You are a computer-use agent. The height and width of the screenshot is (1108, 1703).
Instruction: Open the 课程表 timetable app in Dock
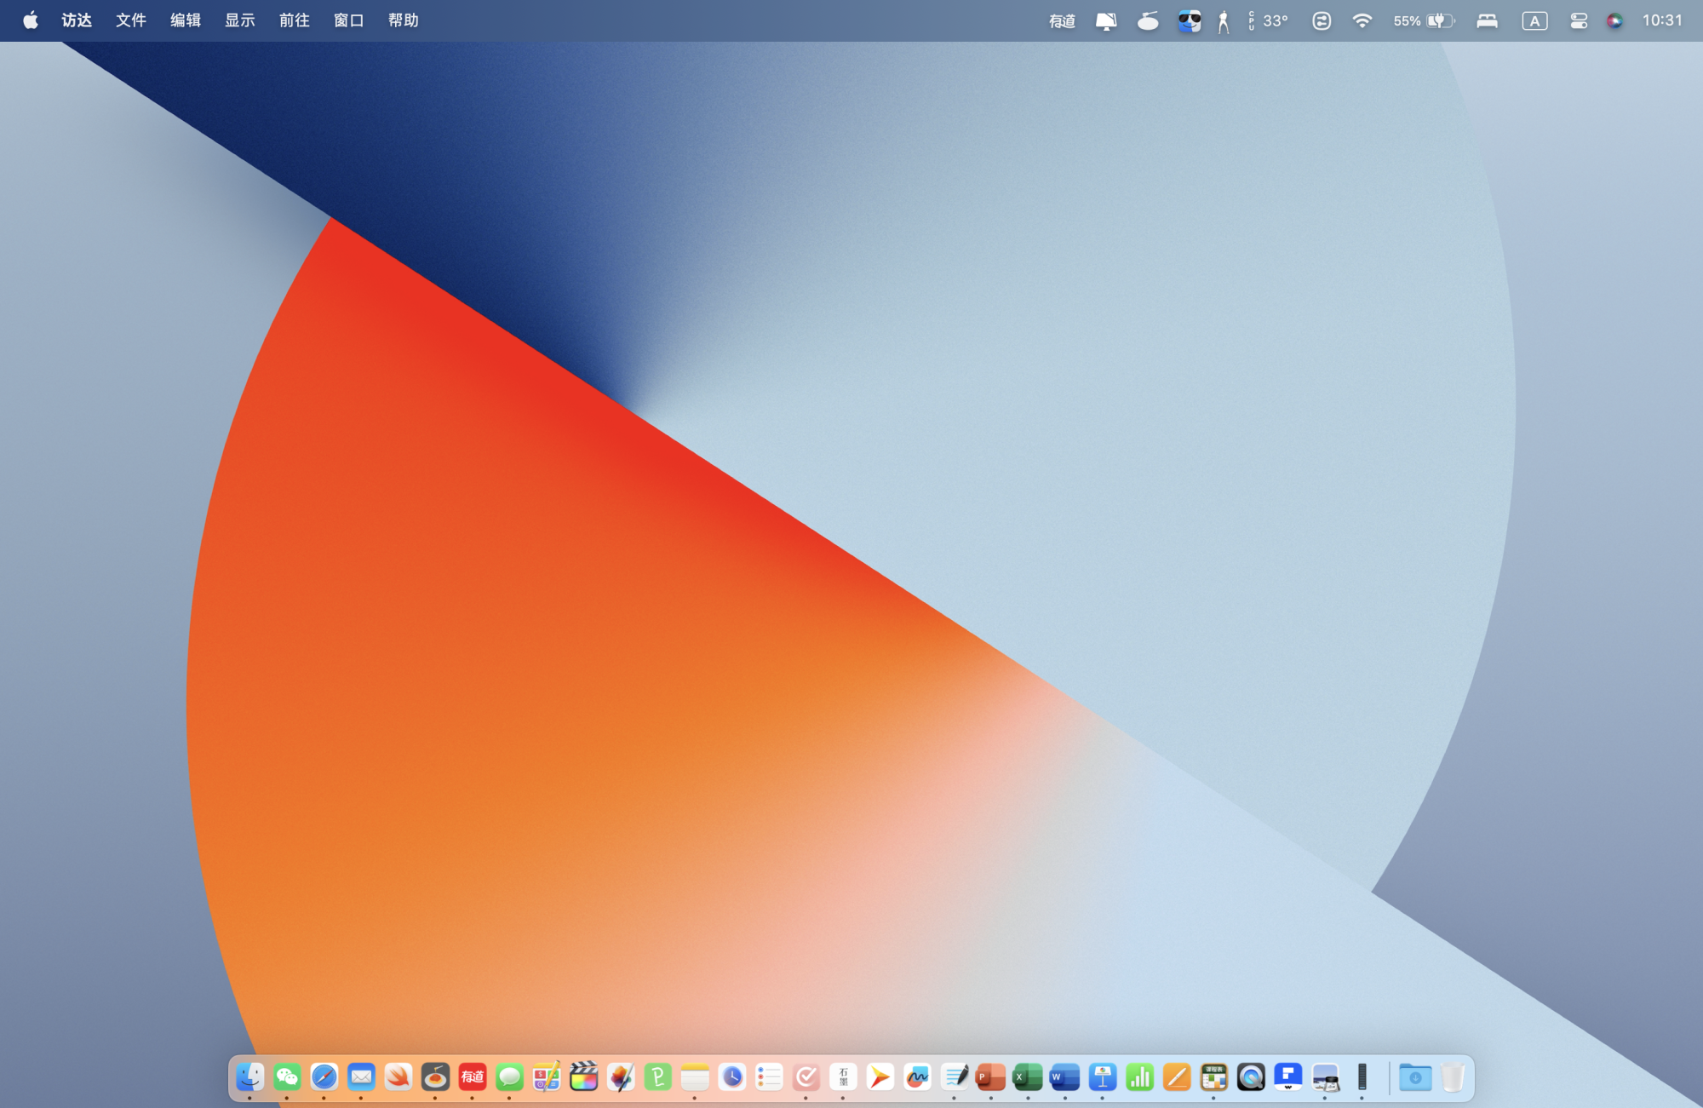1213,1077
